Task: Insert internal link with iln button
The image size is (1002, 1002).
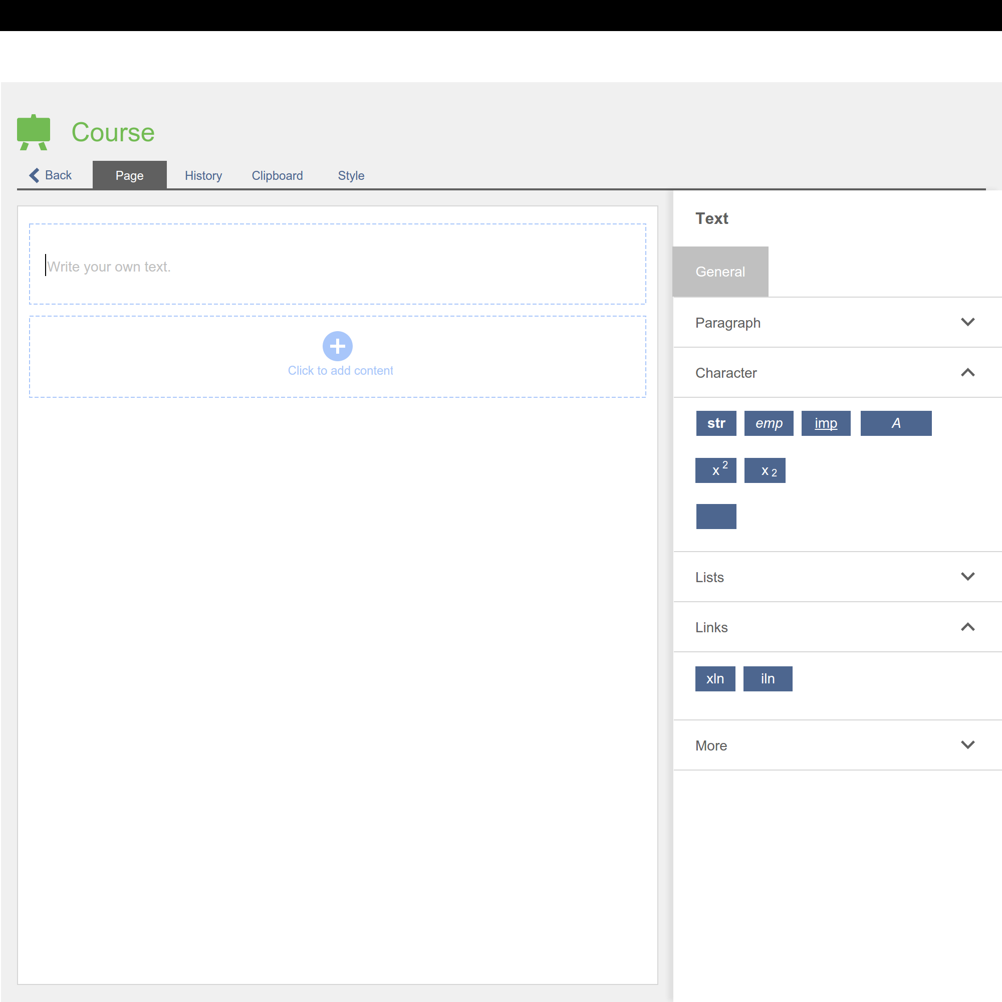Action: coord(768,678)
